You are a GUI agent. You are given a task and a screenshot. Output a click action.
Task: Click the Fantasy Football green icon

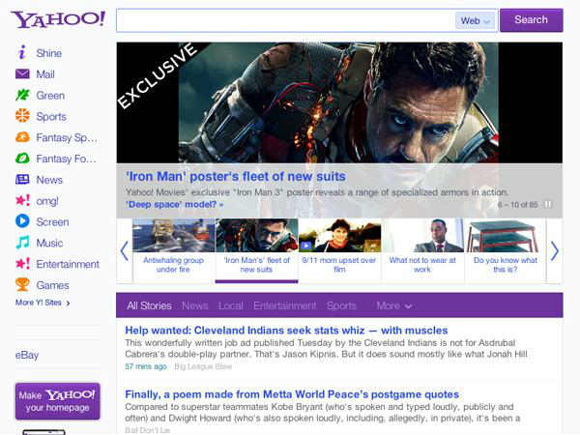tap(22, 159)
